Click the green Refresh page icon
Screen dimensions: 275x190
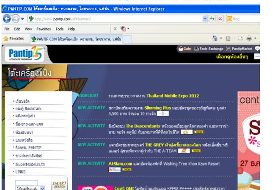point(212,19)
